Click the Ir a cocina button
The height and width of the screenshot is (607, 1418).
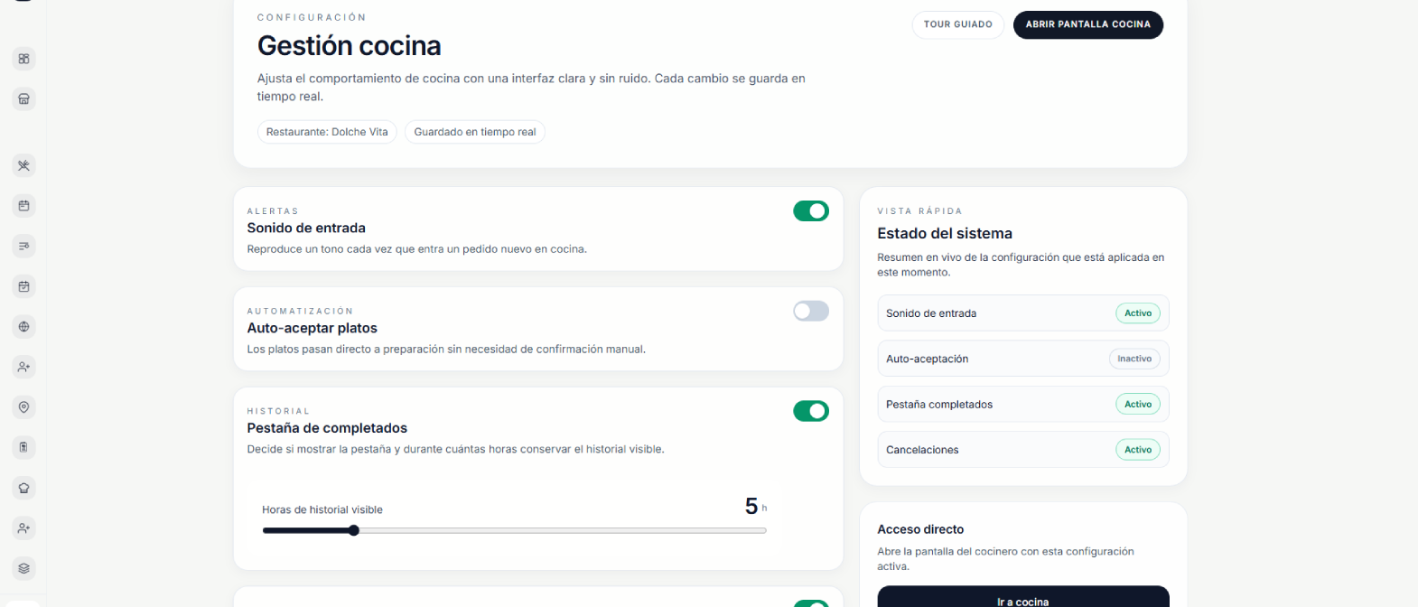[1023, 598]
